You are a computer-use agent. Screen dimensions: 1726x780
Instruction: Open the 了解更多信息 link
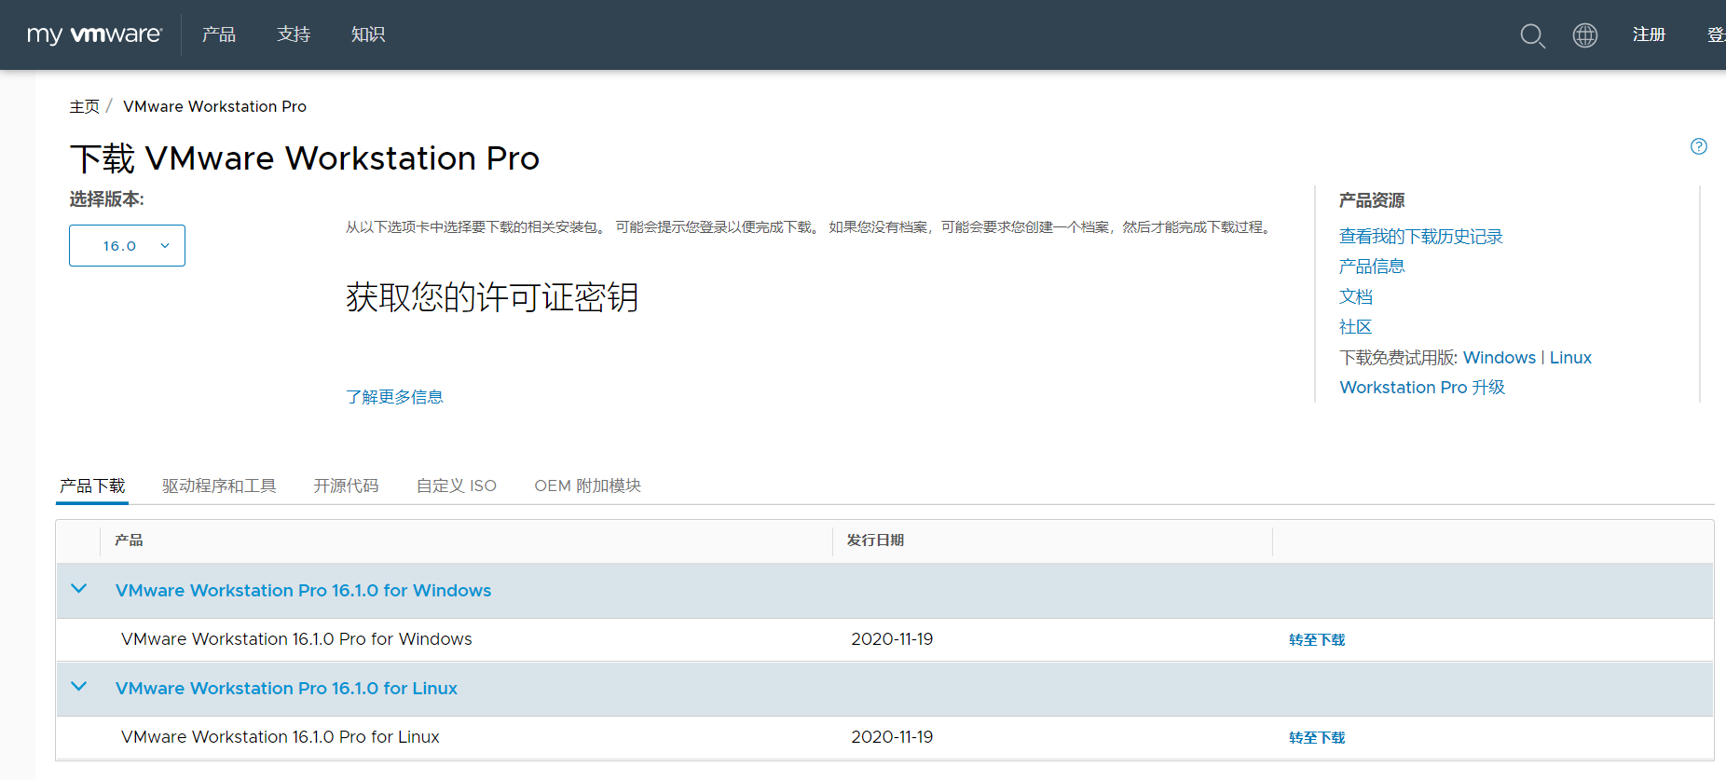point(394,397)
